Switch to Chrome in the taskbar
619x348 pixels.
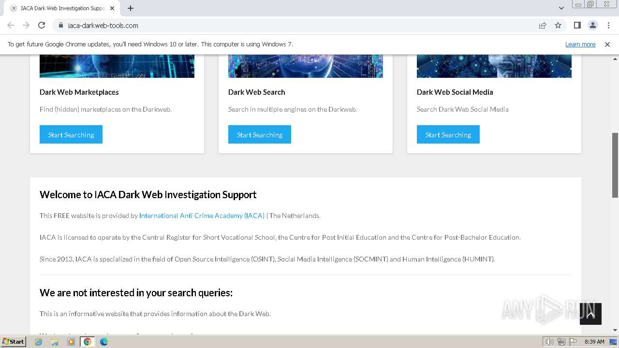[88, 342]
